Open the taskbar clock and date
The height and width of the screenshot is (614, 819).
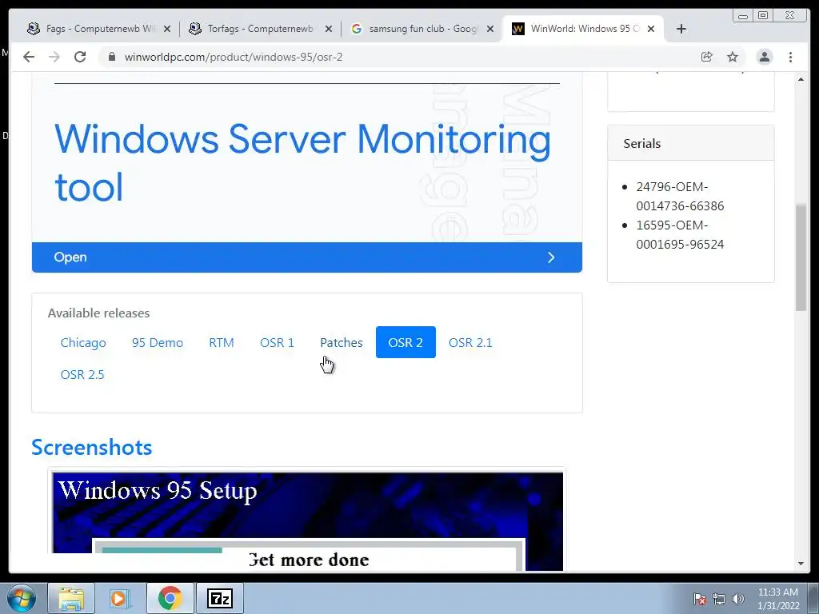click(778, 599)
